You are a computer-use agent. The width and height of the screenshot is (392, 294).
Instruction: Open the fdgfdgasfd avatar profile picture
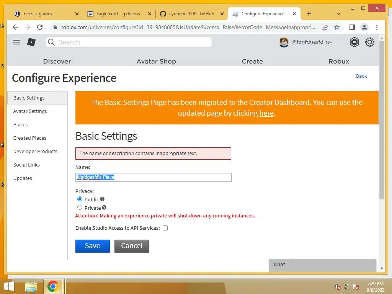click(284, 42)
